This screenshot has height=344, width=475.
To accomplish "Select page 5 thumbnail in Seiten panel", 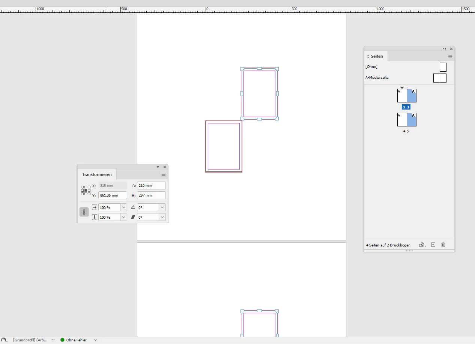I will coord(412,120).
